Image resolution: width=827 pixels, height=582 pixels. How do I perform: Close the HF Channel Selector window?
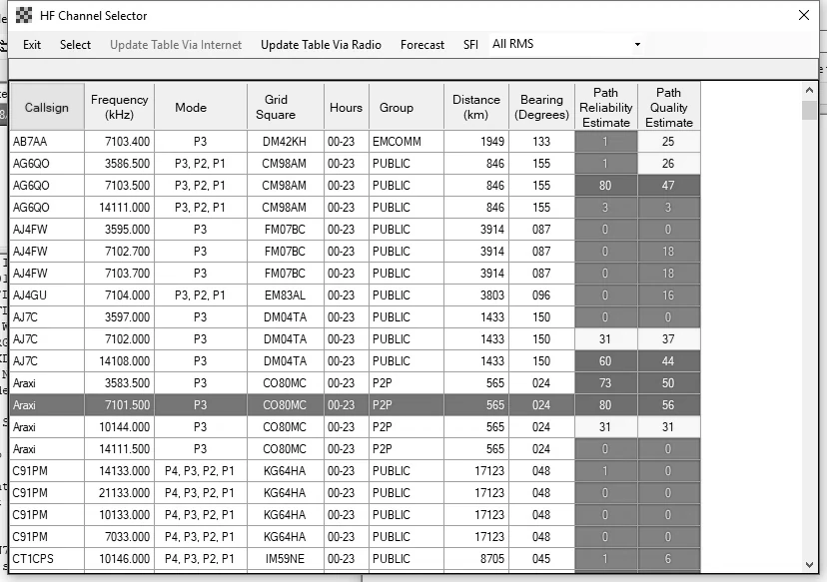point(804,15)
